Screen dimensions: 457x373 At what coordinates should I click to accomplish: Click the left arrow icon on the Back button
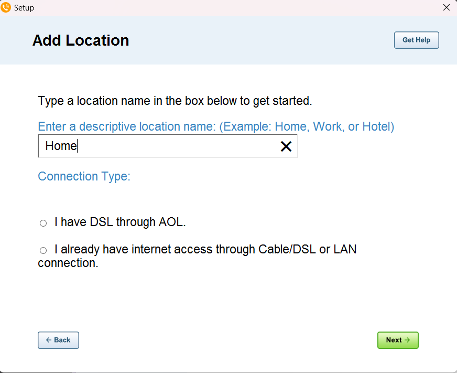point(49,340)
